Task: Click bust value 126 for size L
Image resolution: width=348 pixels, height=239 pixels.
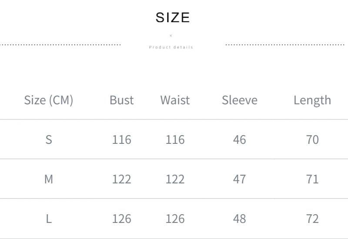Action: click(x=121, y=219)
